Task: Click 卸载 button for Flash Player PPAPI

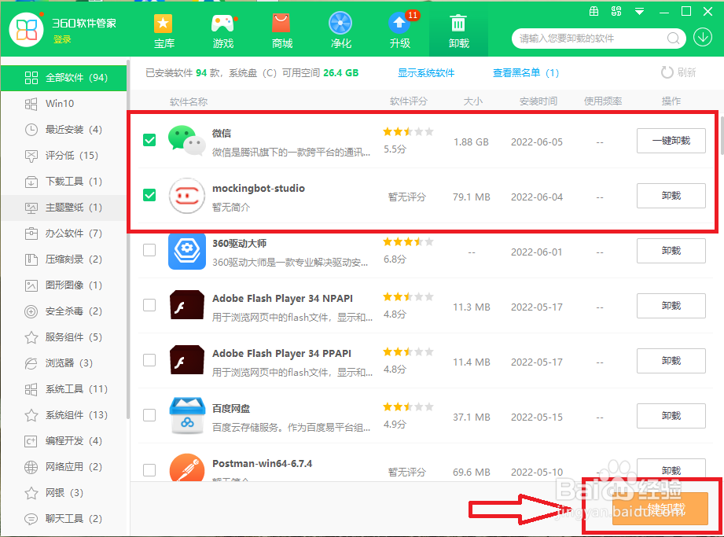Action: tap(671, 361)
